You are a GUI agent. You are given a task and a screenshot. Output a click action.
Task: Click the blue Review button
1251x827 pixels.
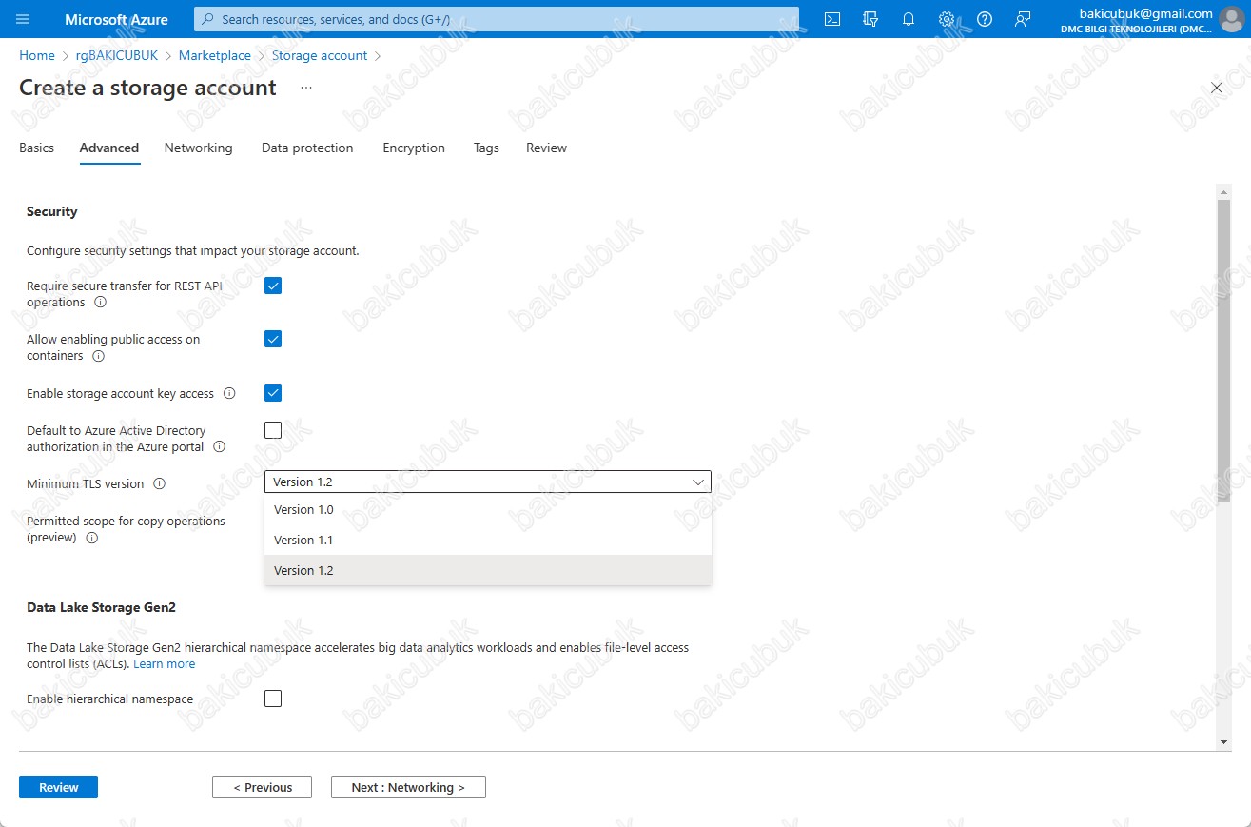(58, 787)
